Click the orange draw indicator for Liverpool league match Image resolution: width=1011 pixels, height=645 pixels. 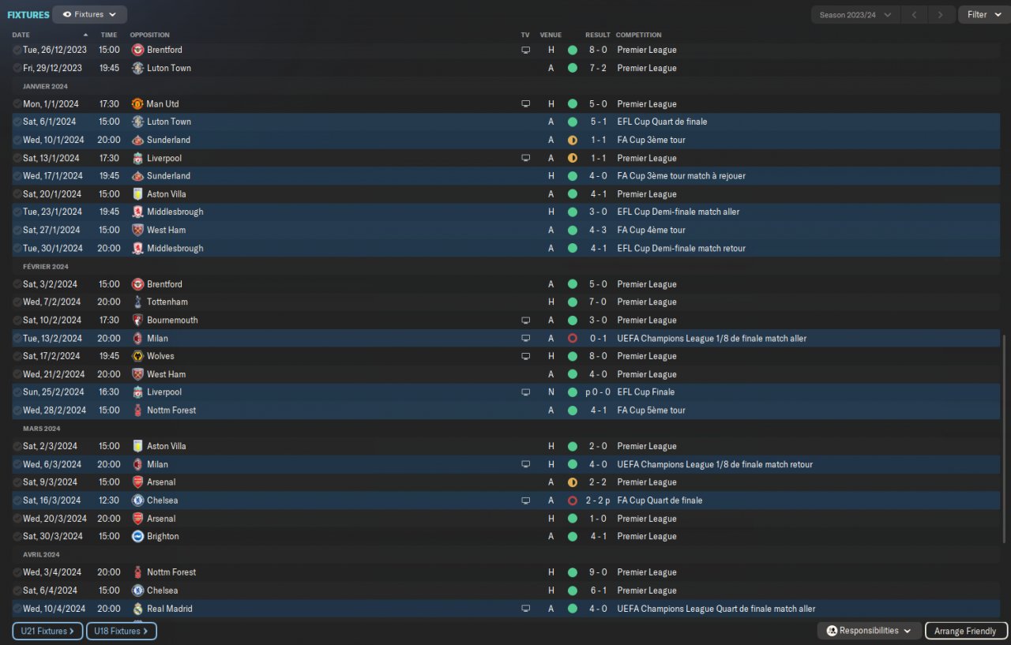[573, 158]
